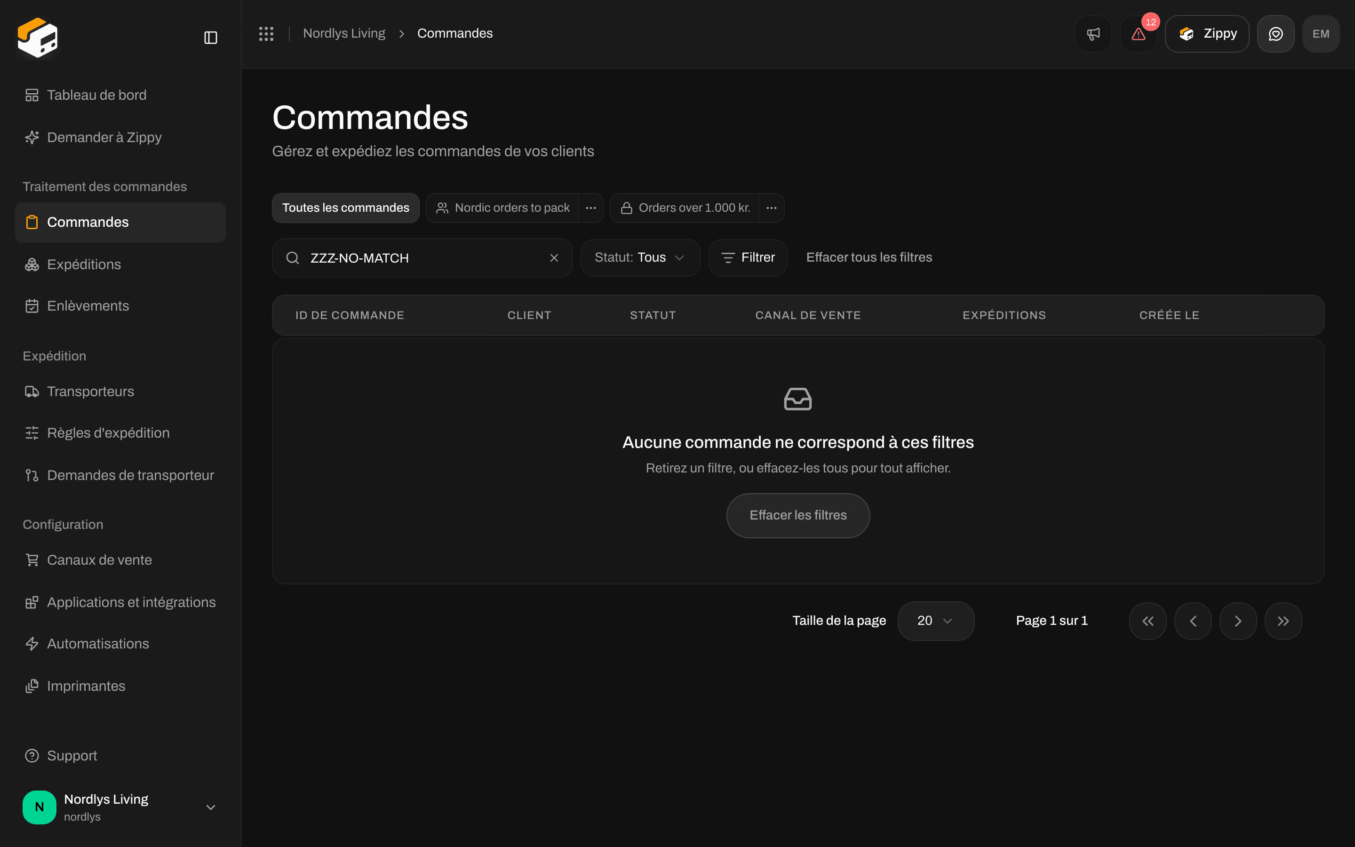
Task: Open the announcements megaphone icon
Action: (1093, 33)
